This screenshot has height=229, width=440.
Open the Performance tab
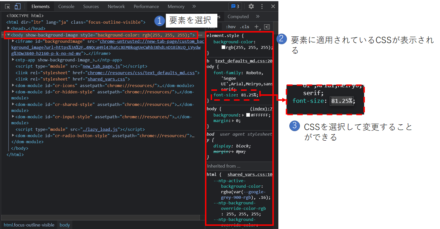pos(146,6)
